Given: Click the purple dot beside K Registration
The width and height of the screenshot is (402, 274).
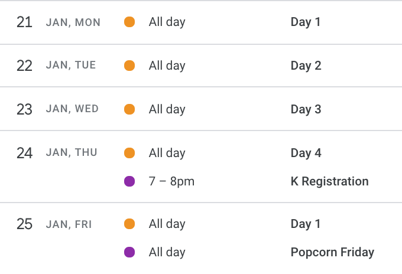Looking at the screenshot, I should (x=129, y=181).
